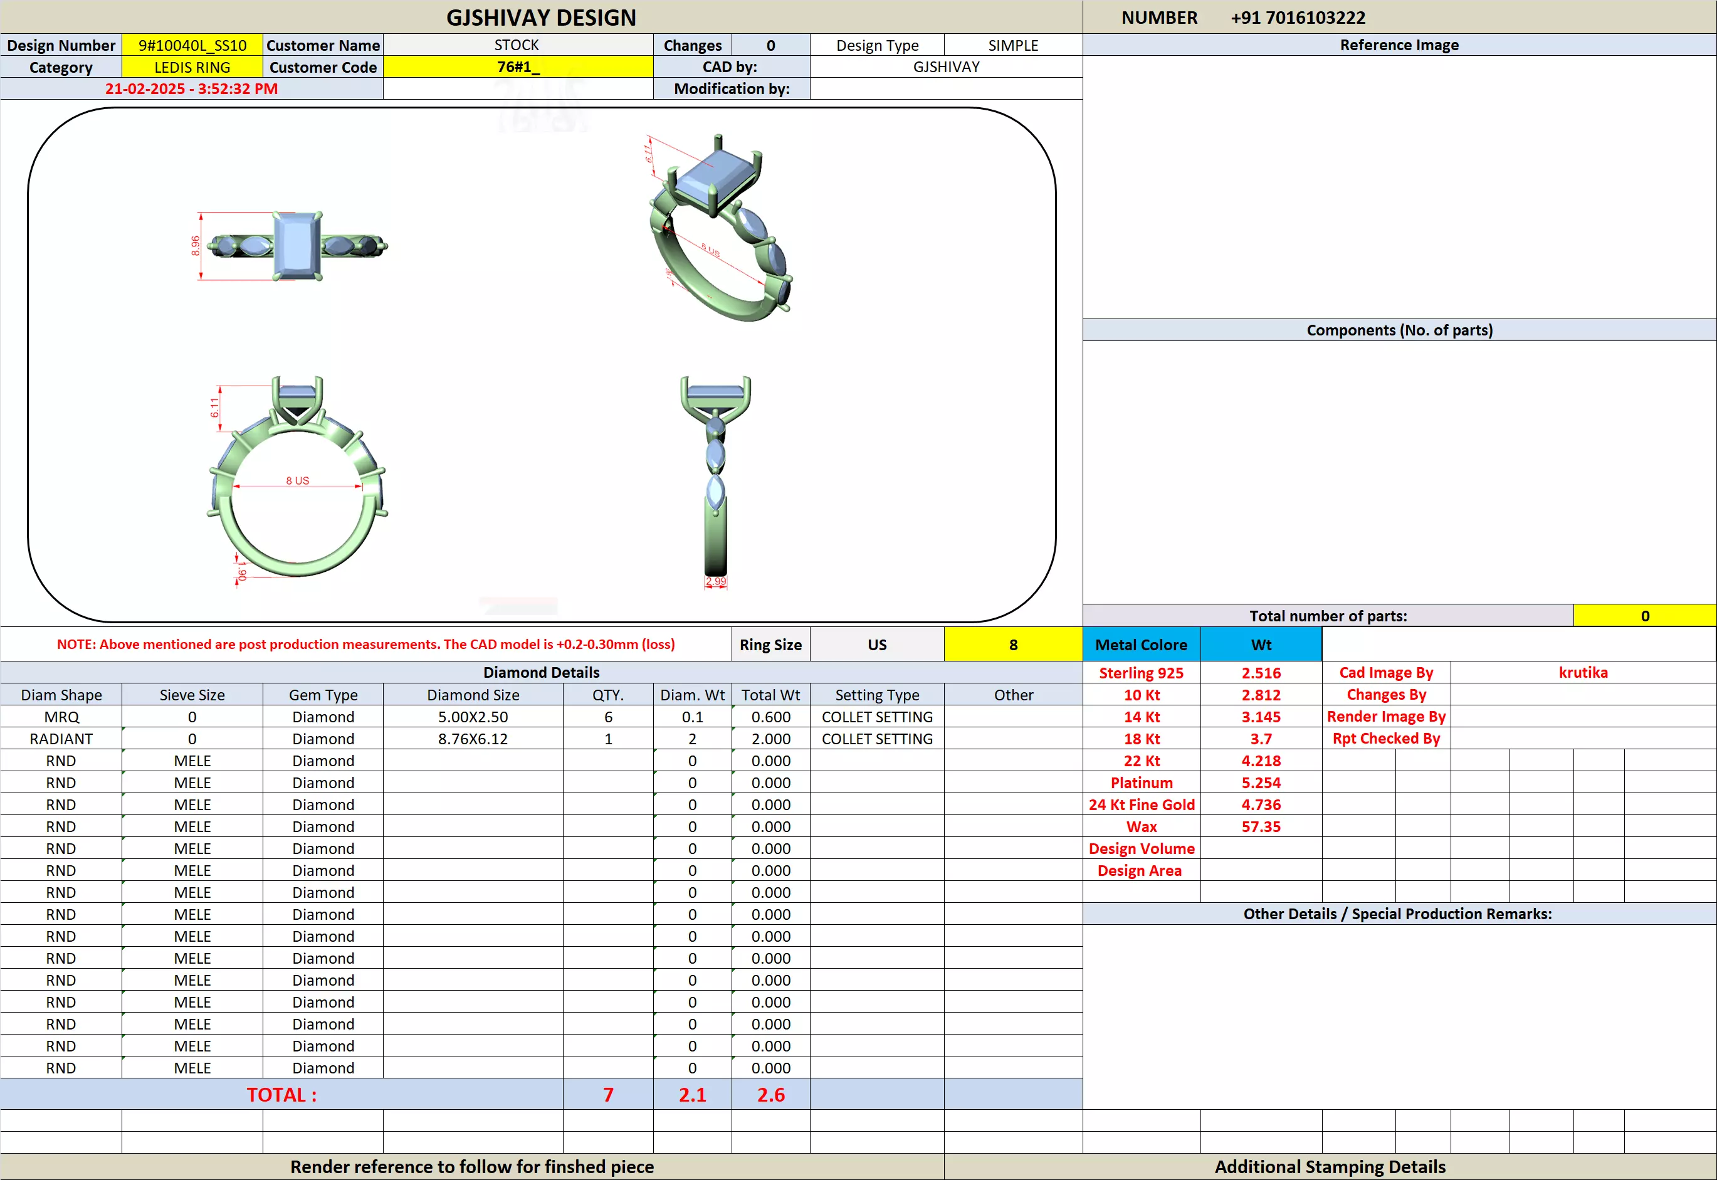Image resolution: width=1717 pixels, height=1180 pixels.
Task: Select the Design Number cell 9#10040L_SS10
Action: (x=192, y=45)
